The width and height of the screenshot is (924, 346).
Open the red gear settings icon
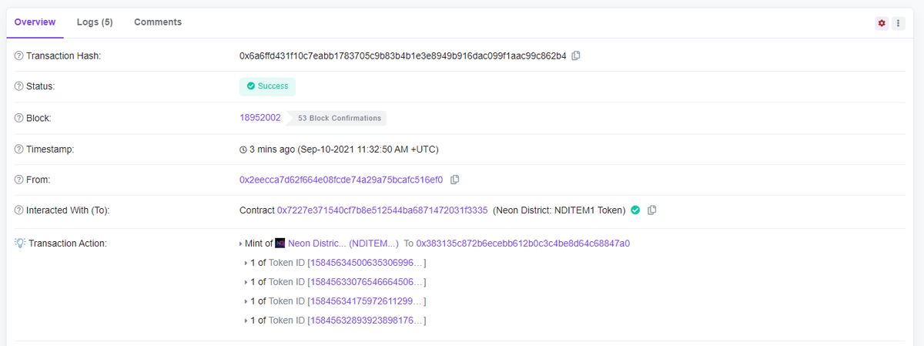(x=882, y=23)
